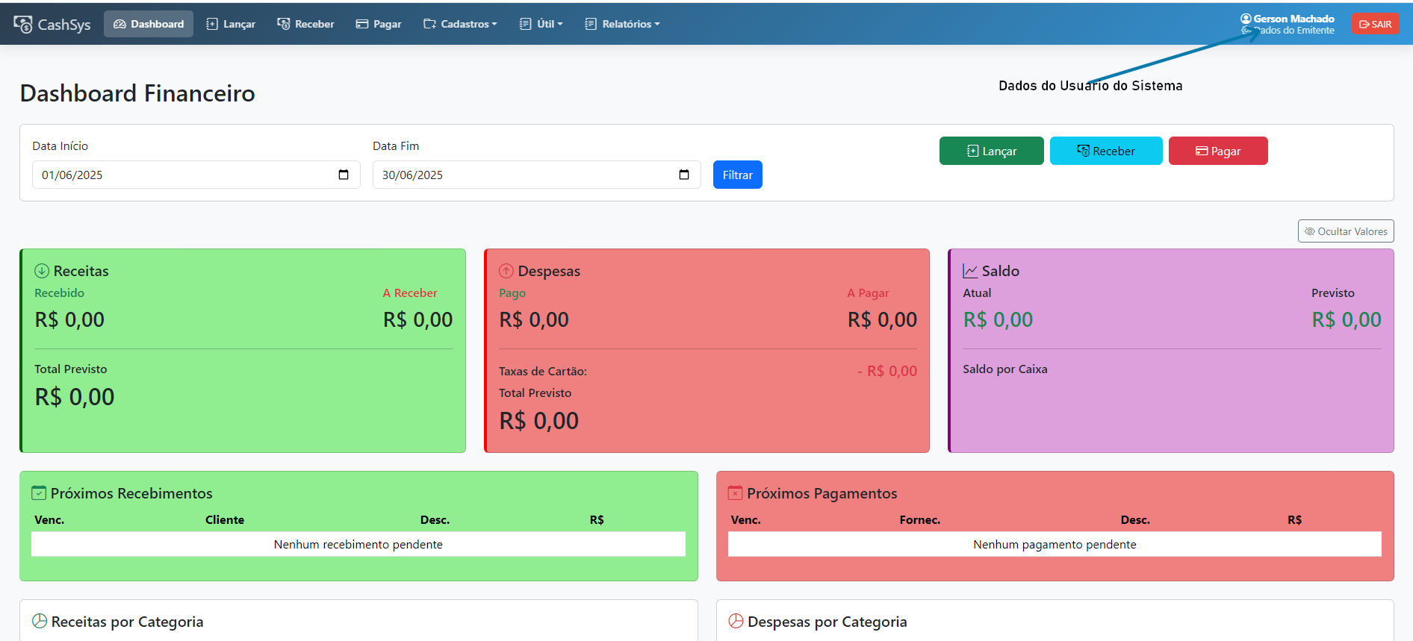The width and height of the screenshot is (1413, 641).
Task: Expand the Útil dropdown menu
Action: tap(541, 24)
